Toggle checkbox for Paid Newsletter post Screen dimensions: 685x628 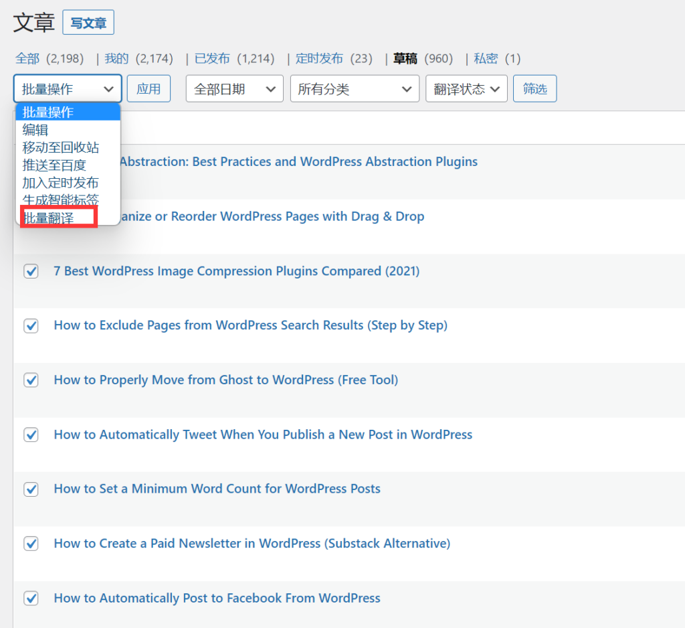tap(31, 544)
